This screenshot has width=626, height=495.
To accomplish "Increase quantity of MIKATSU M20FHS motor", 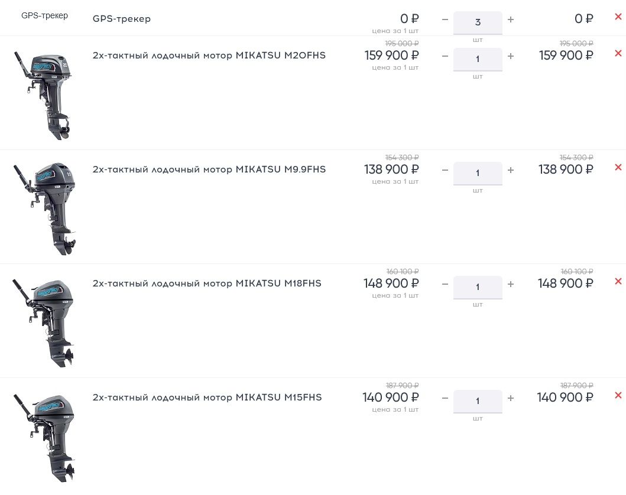I will coord(511,57).
